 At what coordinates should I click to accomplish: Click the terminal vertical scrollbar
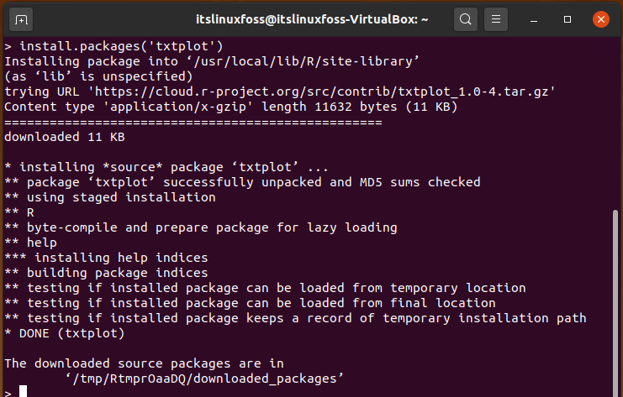pyautogui.click(x=615, y=303)
